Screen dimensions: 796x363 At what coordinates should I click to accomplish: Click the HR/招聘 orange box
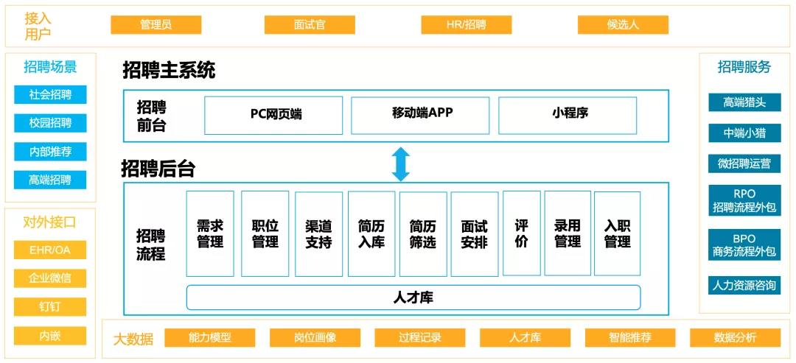click(466, 25)
